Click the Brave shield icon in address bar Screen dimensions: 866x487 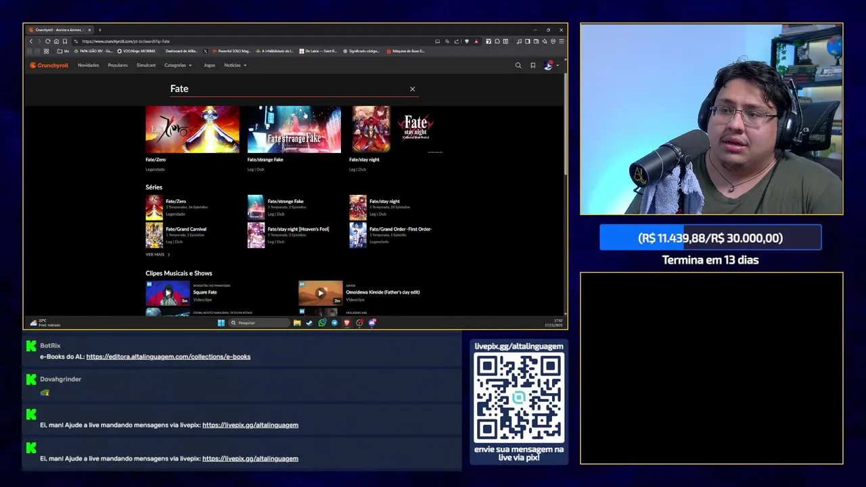point(467,41)
